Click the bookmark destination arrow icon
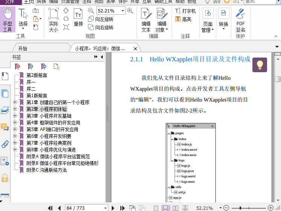This screenshot has width=281, height=211. point(44,67)
